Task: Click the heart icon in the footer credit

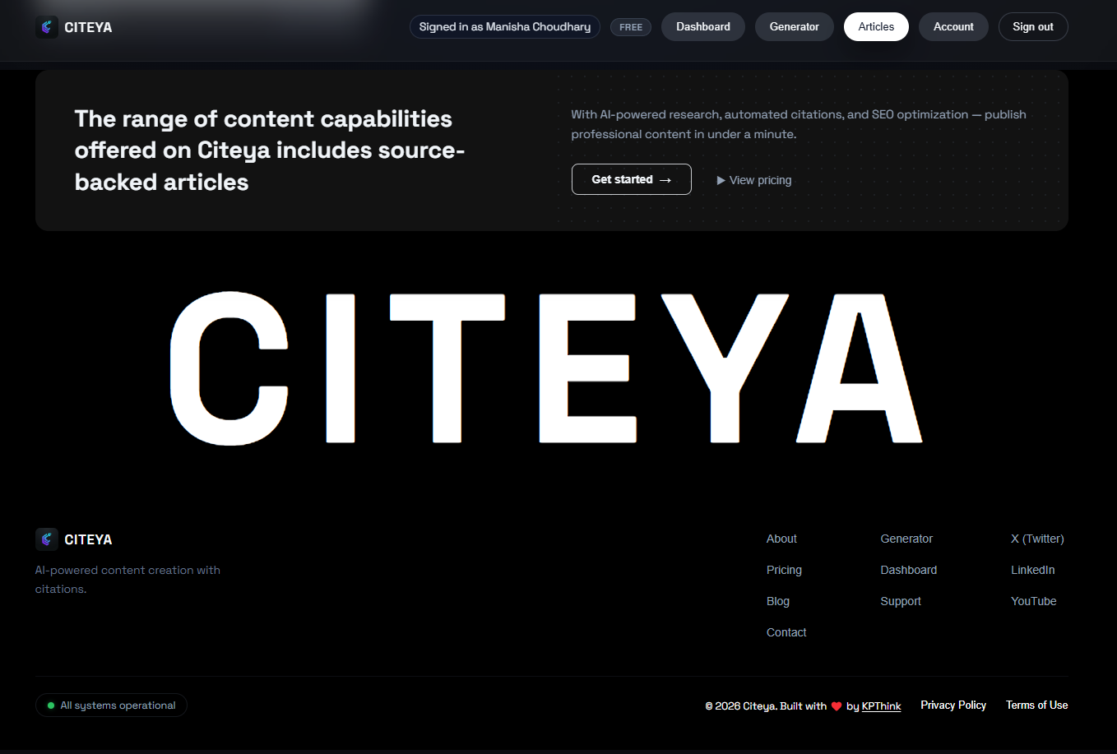Action: (837, 705)
